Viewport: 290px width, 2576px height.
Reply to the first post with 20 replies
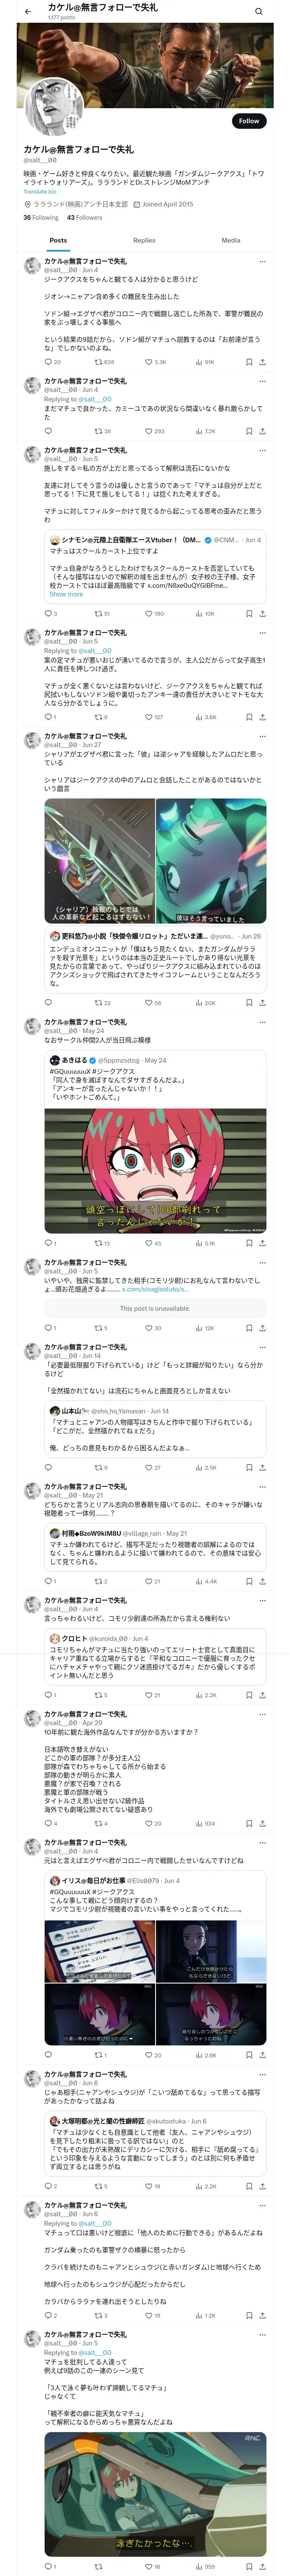point(52,362)
